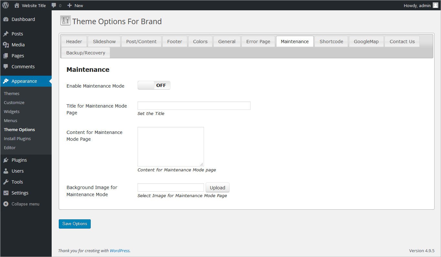Viewport: 441px width, 257px height.
Task: Open the Install Plugins submenu item
Action: click(17, 138)
